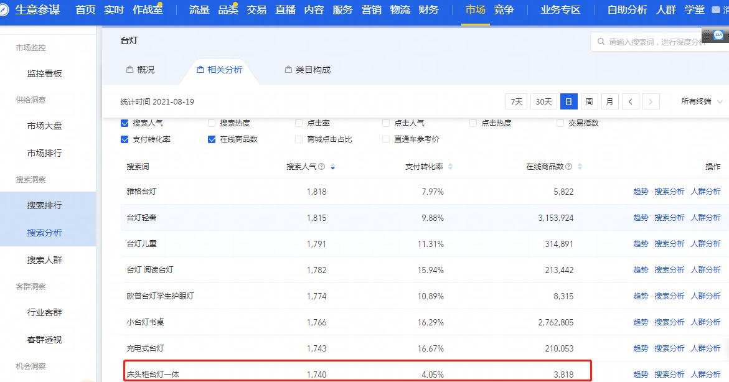Switch to 周 view in date controls
The height and width of the screenshot is (382, 729).
[589, 101]
